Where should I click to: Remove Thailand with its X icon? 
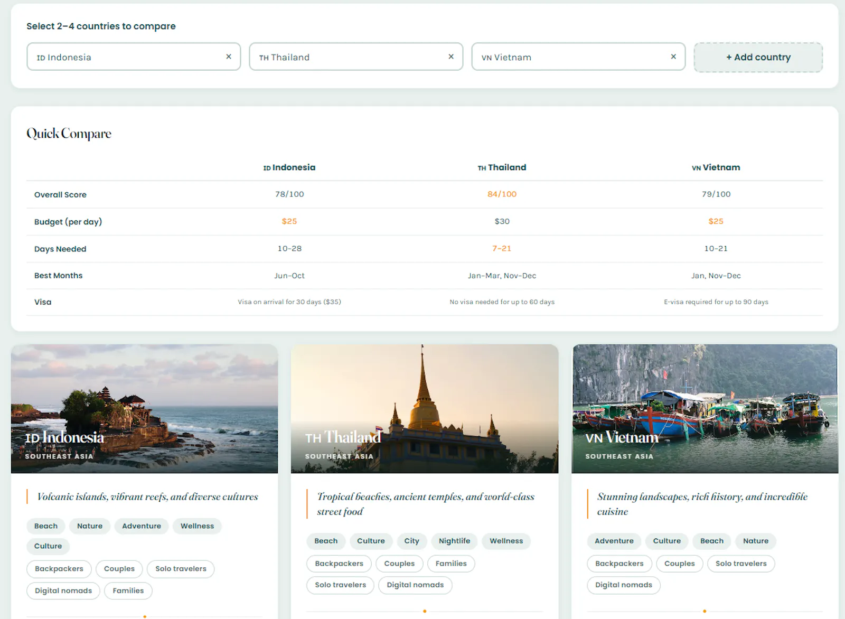[451, 57]
